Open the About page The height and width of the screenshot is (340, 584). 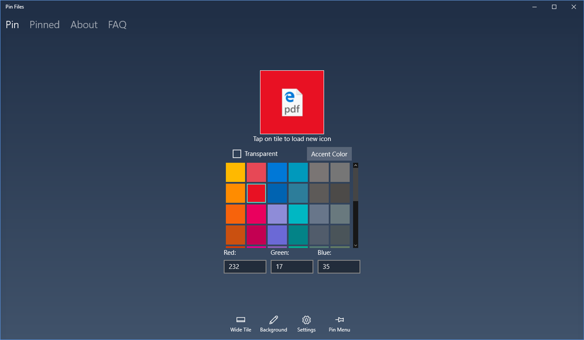84,25
